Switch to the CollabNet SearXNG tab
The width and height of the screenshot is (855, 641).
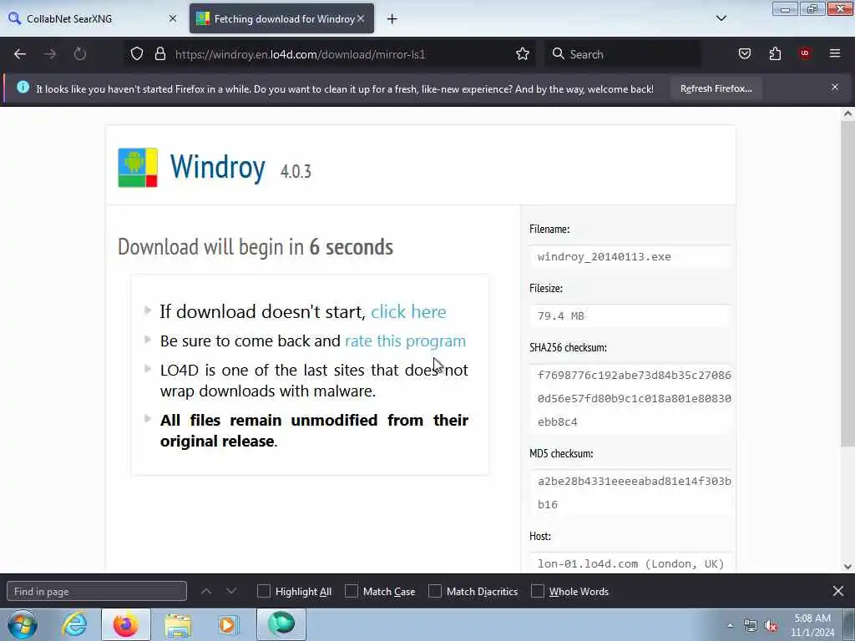pyautogui.click(x=93, y=18)
